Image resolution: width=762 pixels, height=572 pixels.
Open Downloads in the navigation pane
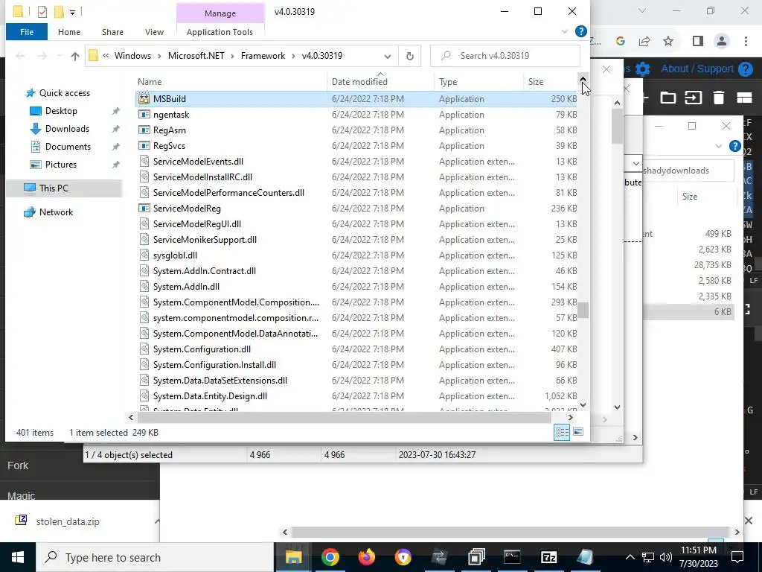pos(67,129)
